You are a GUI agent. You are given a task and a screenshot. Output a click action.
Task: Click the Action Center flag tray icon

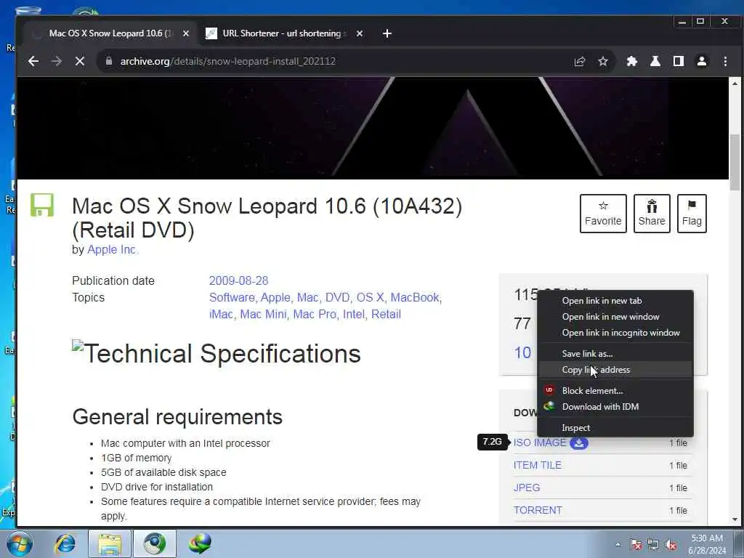coord(636,545)
